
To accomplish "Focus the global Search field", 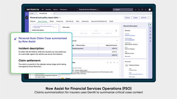I will (123, 10).
